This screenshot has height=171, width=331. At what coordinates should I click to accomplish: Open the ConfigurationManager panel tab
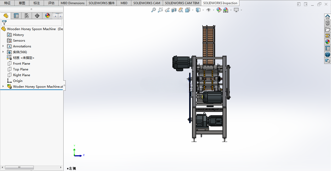(27, 16)
